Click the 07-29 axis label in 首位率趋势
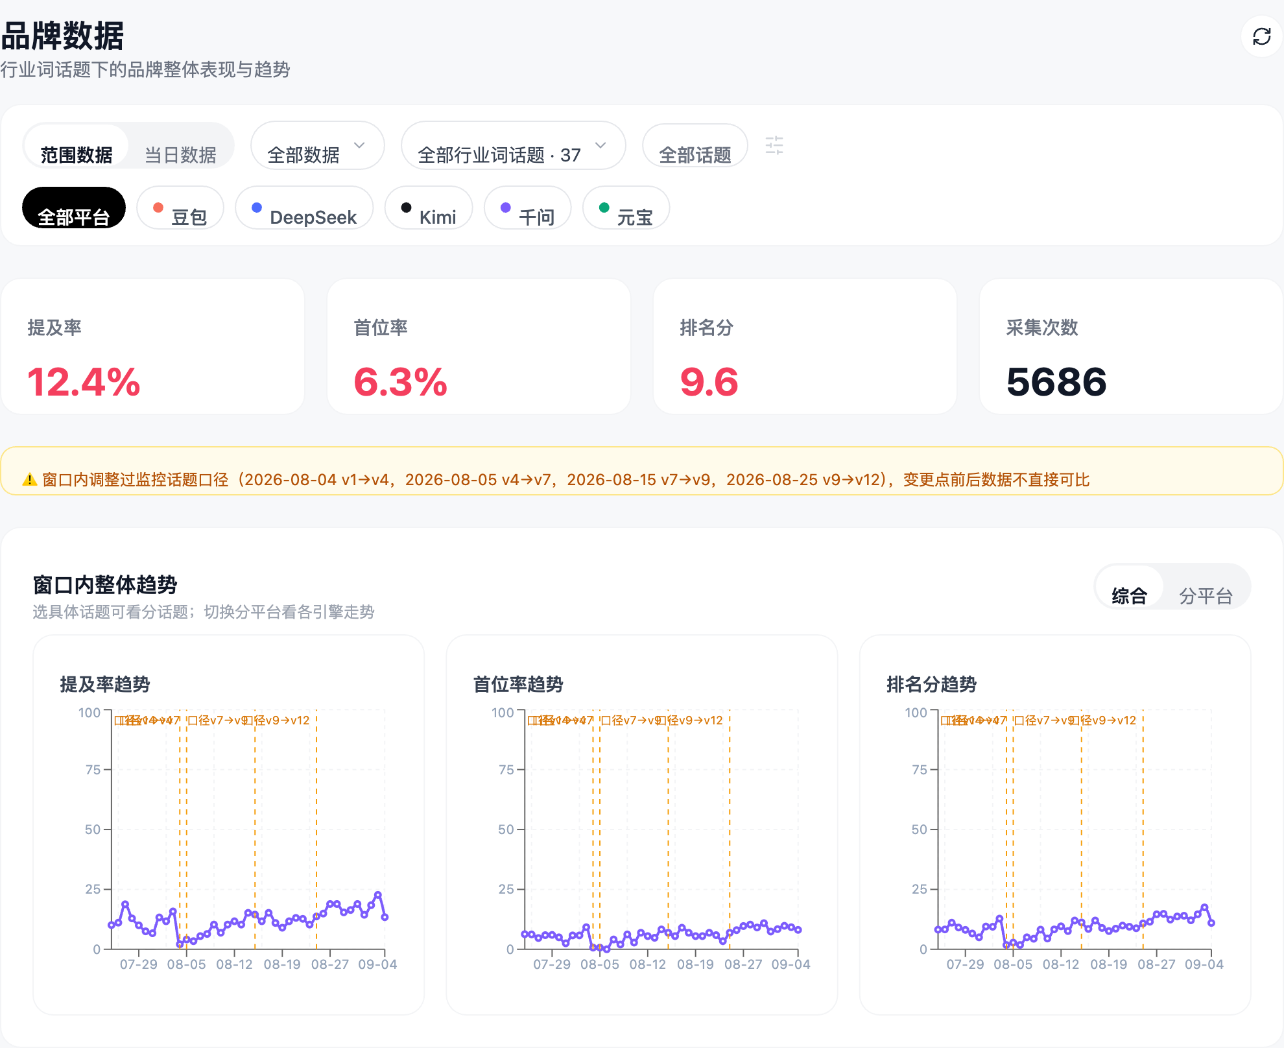This screenshot has height=1048, width=1284. pos(552,964)
